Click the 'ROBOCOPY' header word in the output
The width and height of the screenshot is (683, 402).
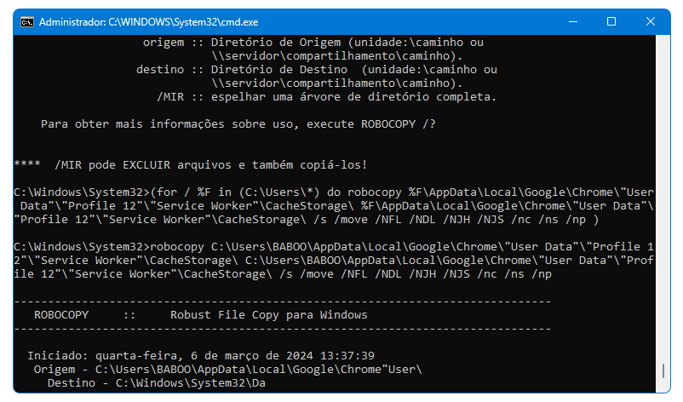pos(61,315)
